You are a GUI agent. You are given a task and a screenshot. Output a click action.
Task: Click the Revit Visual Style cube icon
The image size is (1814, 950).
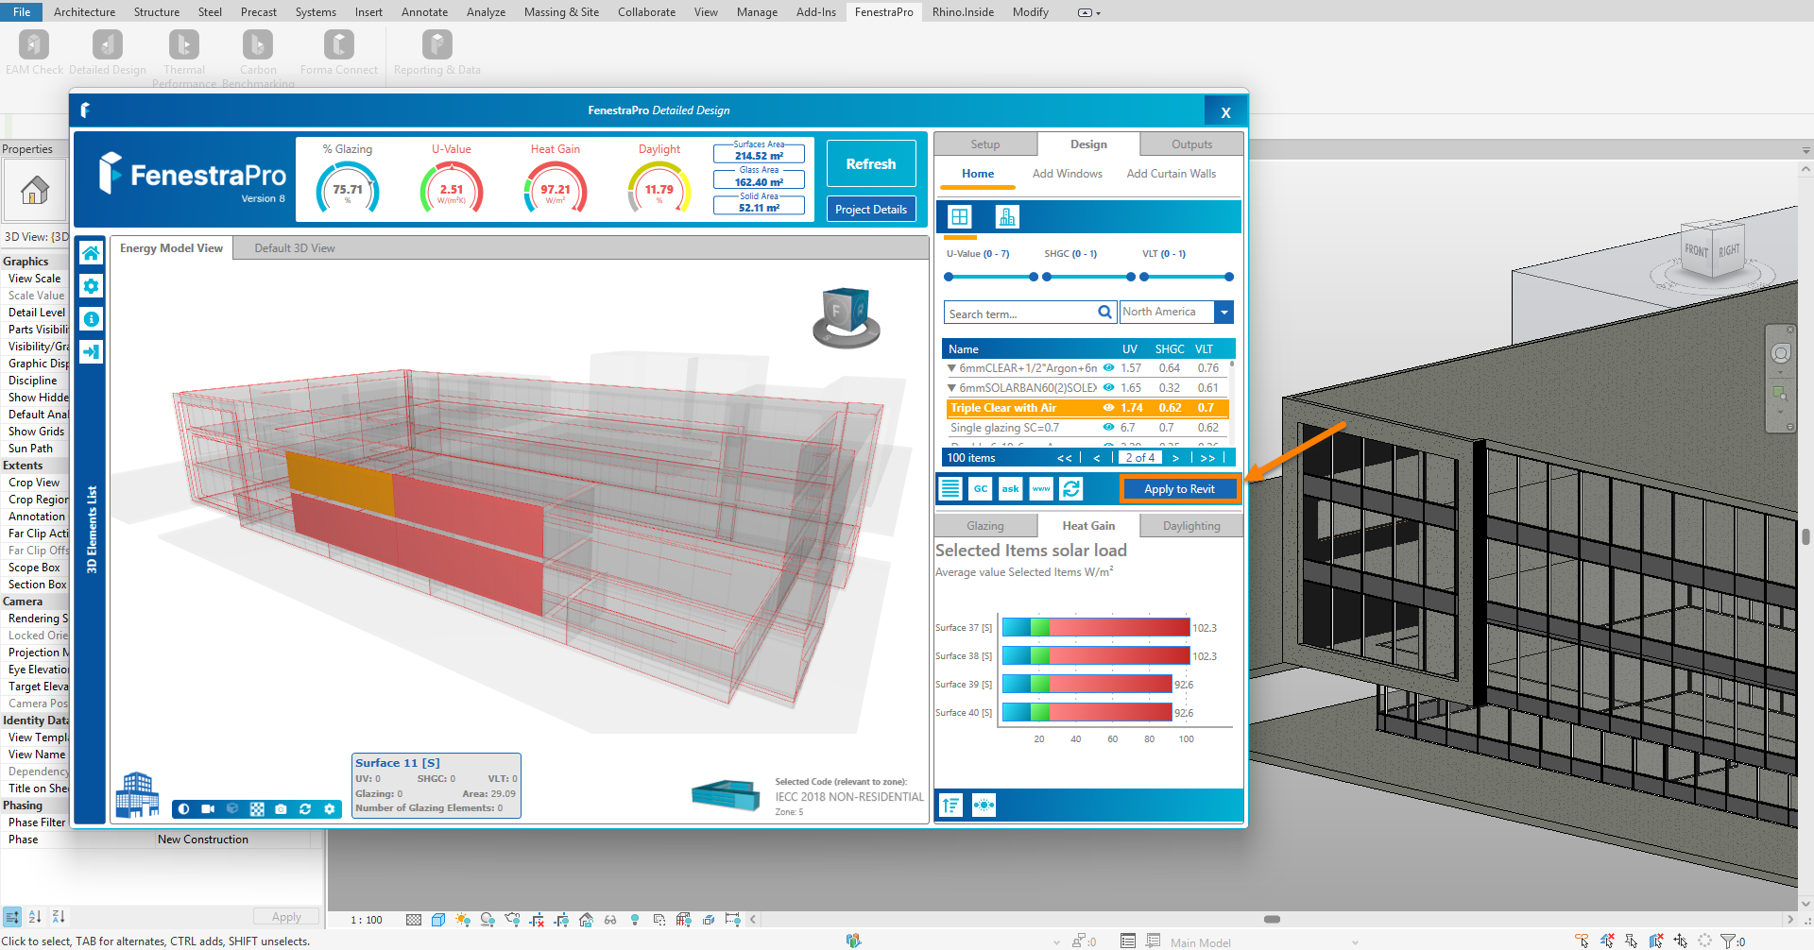[x=438, y=919]
